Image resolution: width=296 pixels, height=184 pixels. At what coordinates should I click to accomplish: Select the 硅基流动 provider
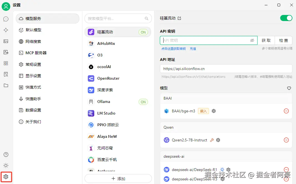pyautogui.click(x=118, y=32)
